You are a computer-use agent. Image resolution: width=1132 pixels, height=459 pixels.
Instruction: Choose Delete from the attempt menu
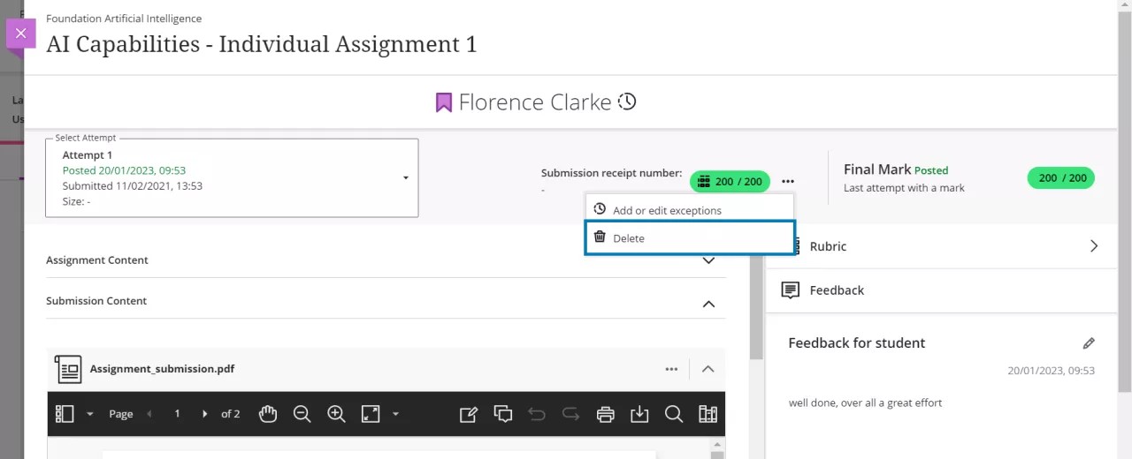689,237
